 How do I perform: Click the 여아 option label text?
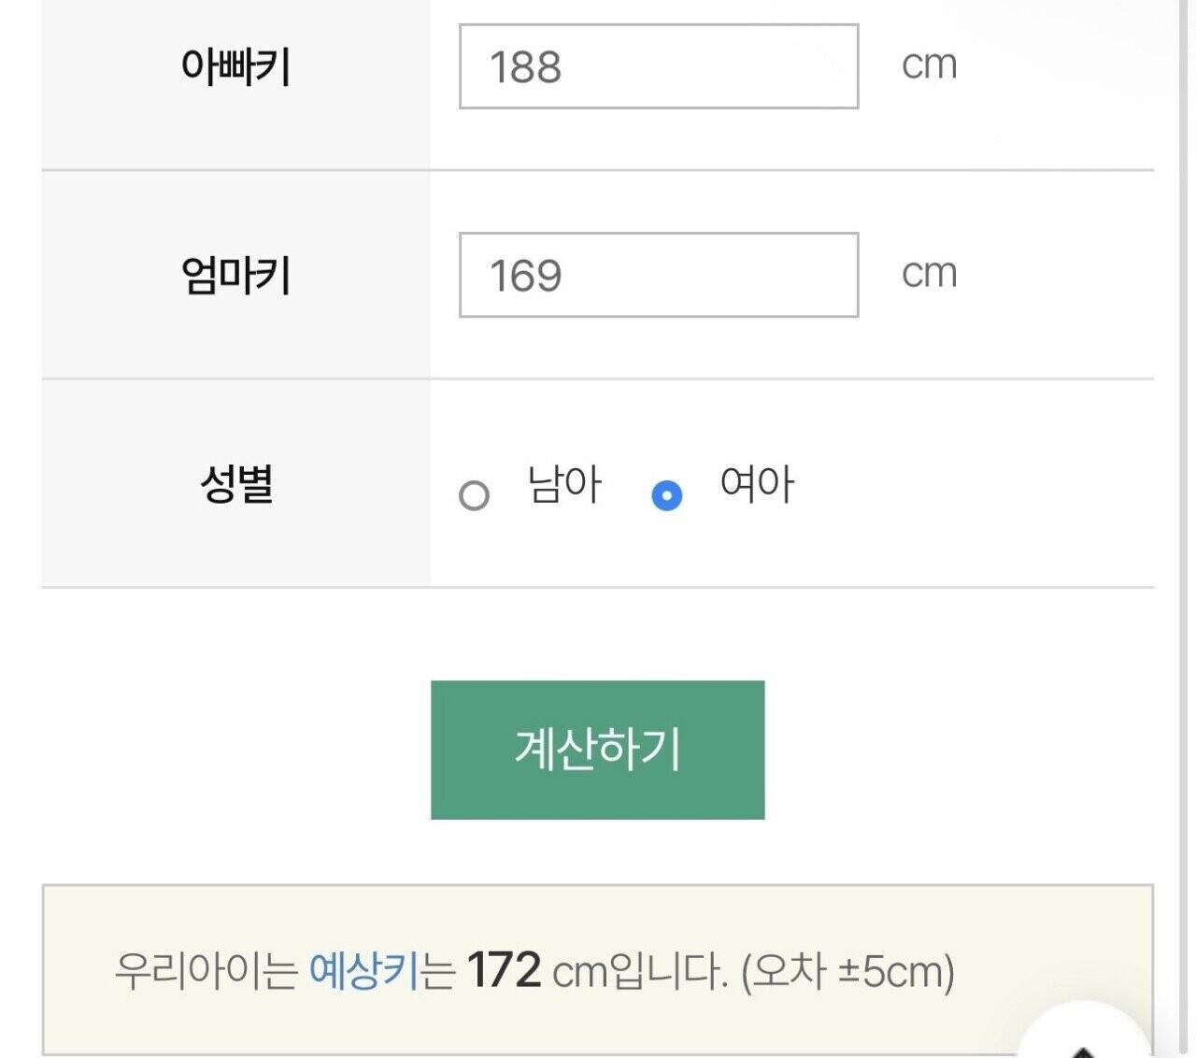[757, 485]
